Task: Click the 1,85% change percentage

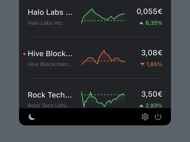Action: pos(154,64)
